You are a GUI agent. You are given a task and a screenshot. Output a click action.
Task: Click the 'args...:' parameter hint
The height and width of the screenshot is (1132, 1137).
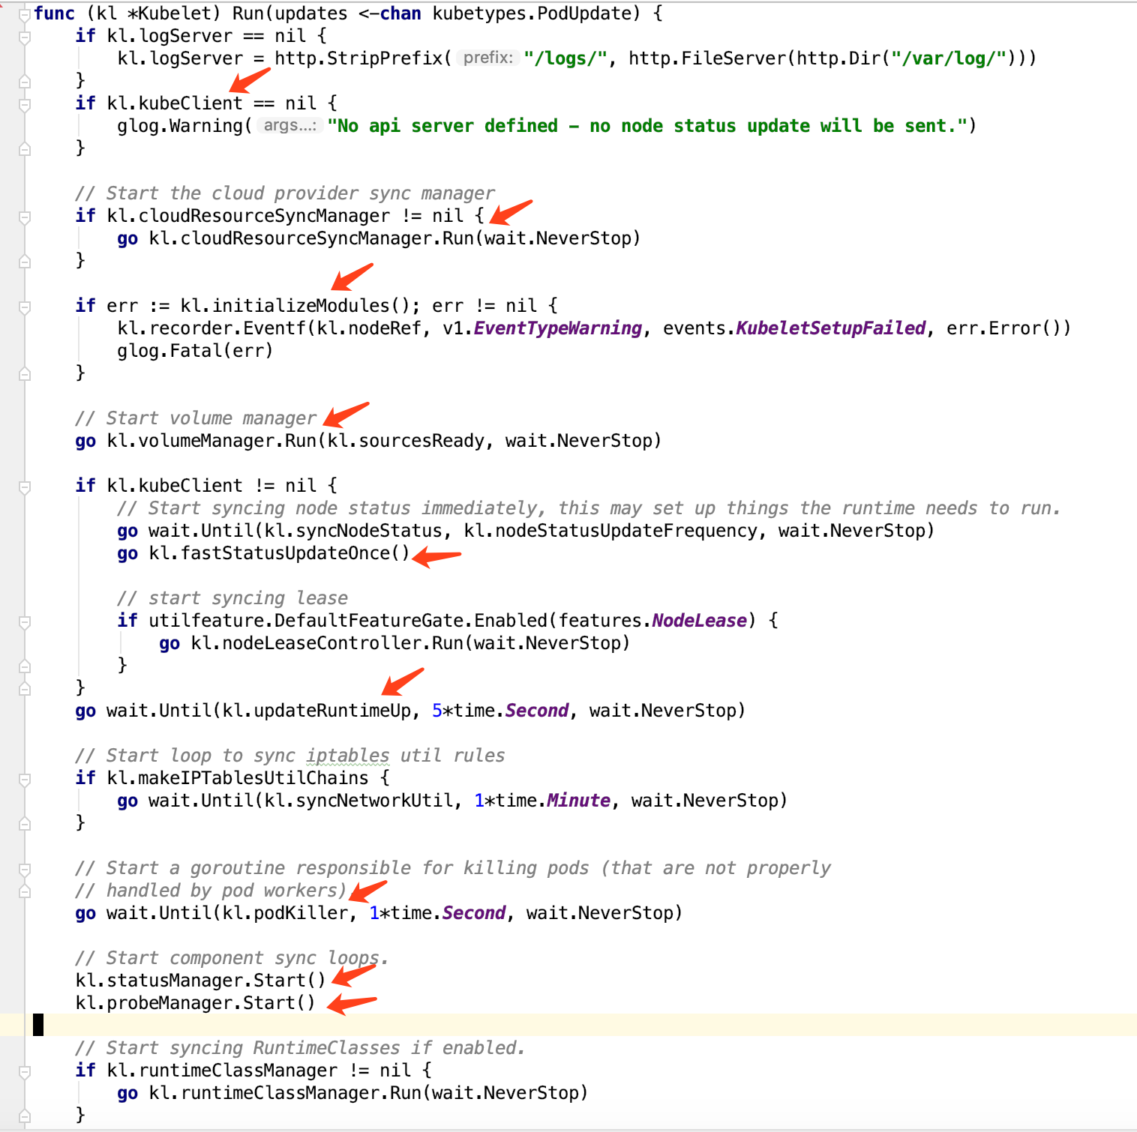(290, 125)
